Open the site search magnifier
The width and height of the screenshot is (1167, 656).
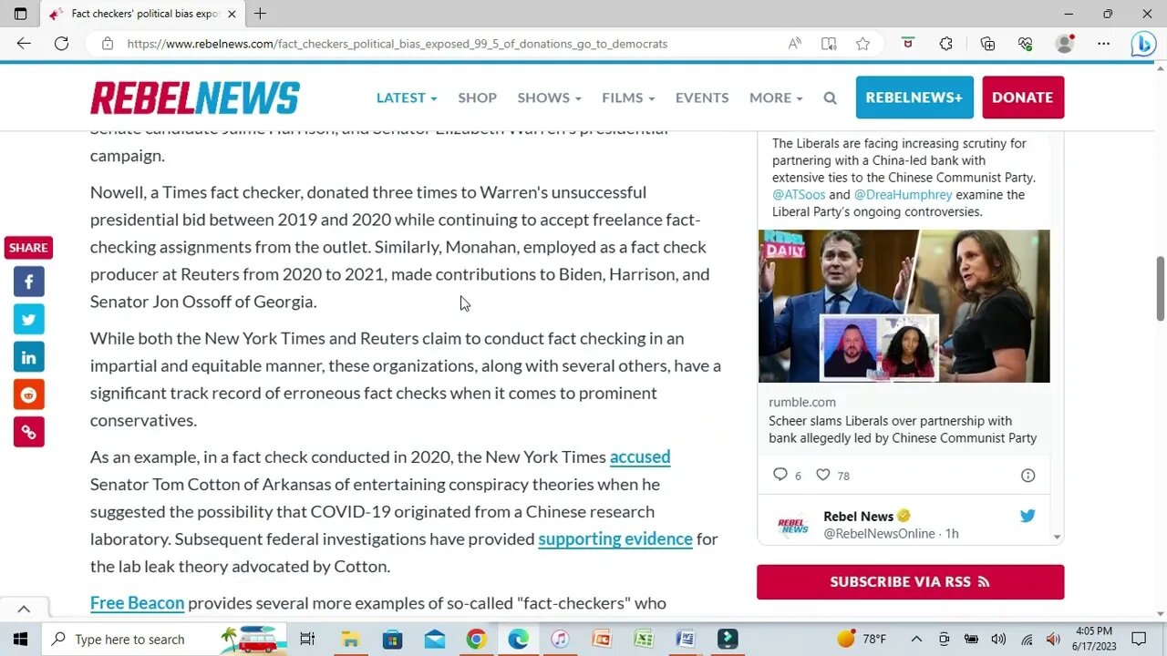[830, 97]
